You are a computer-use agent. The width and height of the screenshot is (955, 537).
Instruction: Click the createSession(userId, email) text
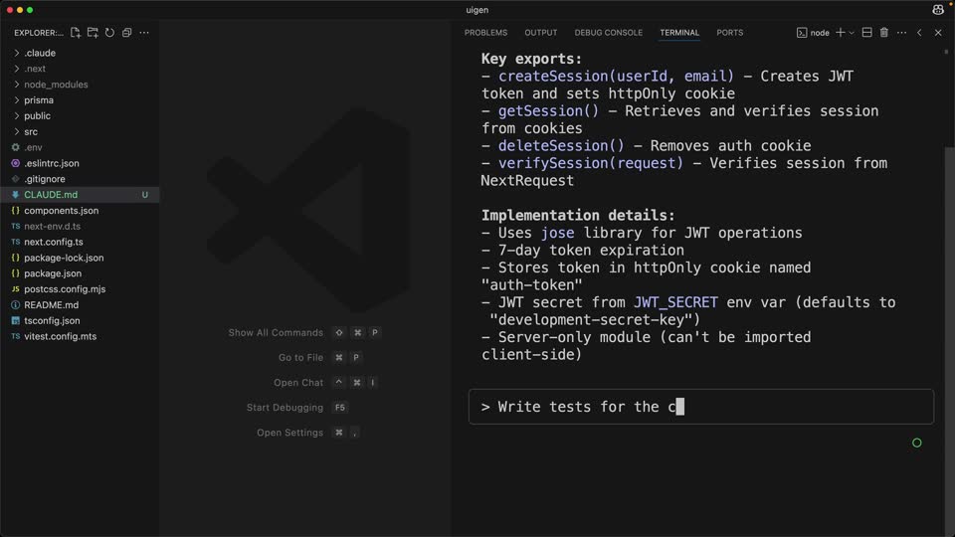(x=617, y=77)
